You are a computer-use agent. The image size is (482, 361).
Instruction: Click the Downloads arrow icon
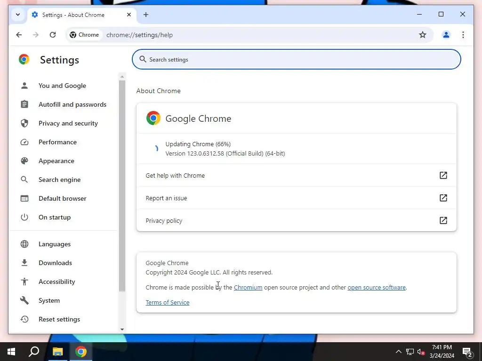point(24,263)
